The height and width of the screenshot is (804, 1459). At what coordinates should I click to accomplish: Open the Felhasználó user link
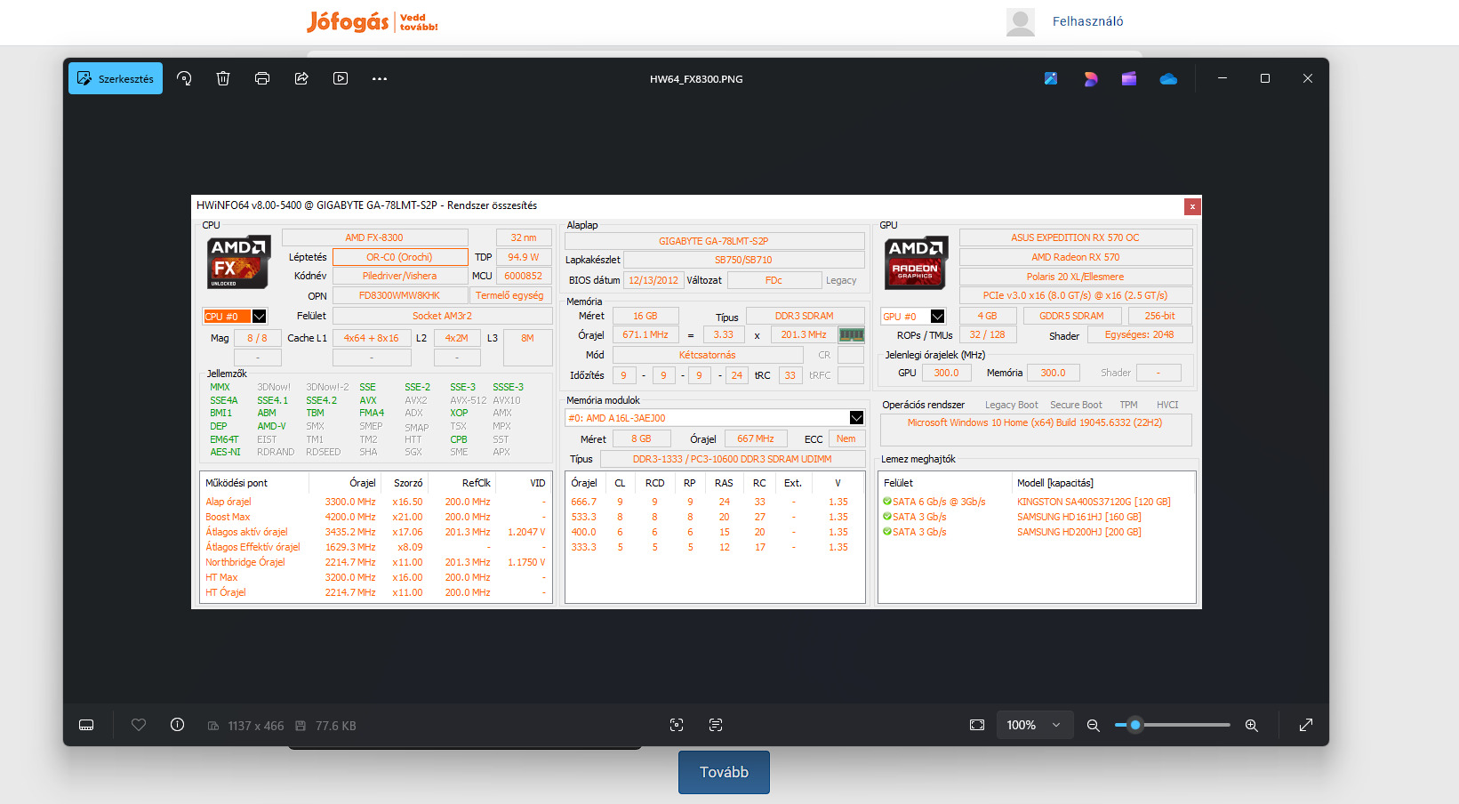point(1087,21)
